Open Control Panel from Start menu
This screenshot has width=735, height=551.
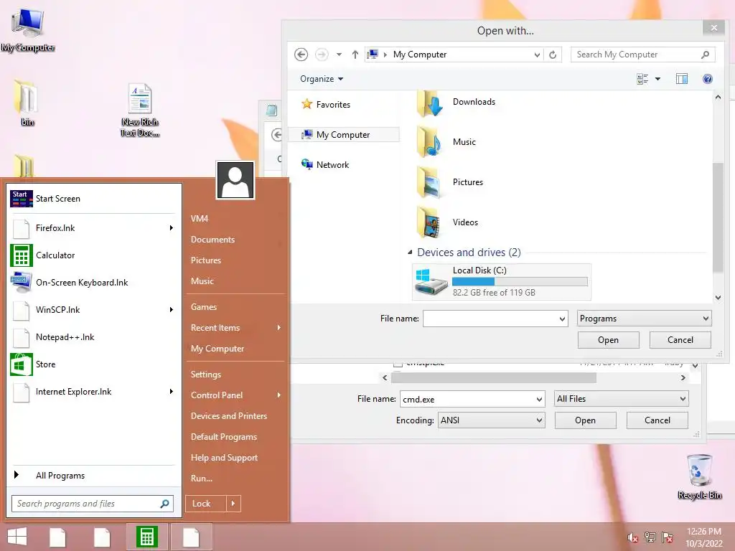click(x=217, y=395)
